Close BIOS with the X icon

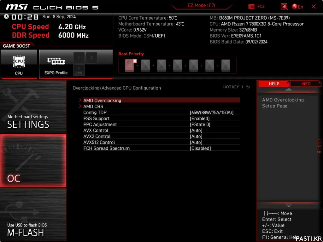point(314,7)
